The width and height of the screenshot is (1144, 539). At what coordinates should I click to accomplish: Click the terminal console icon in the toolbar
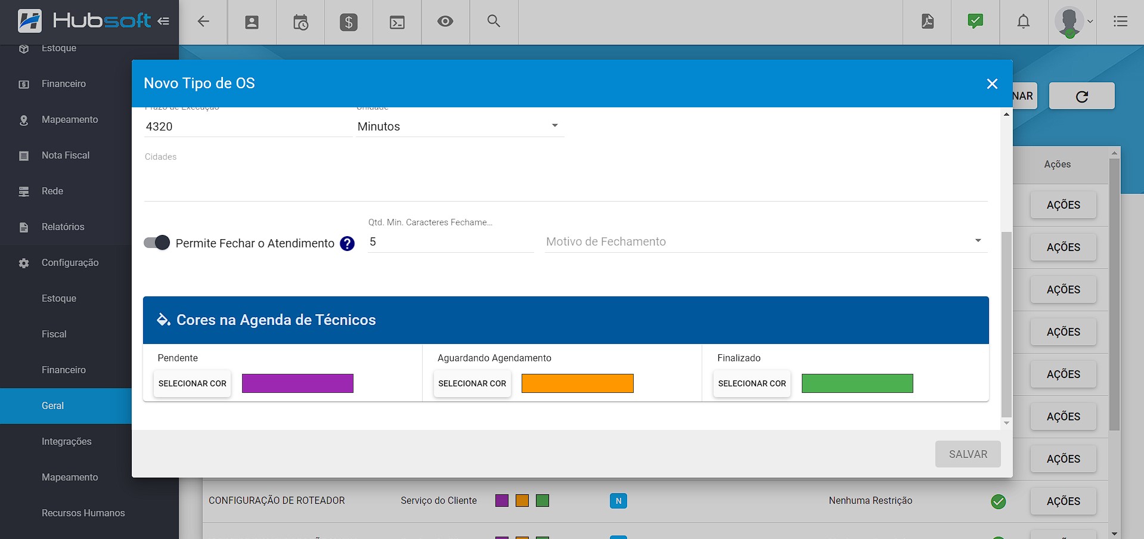click(x=396, y=21)
